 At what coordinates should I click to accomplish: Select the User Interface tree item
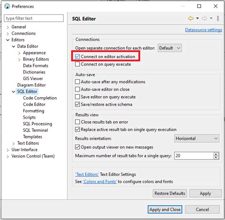coord(24,150)
